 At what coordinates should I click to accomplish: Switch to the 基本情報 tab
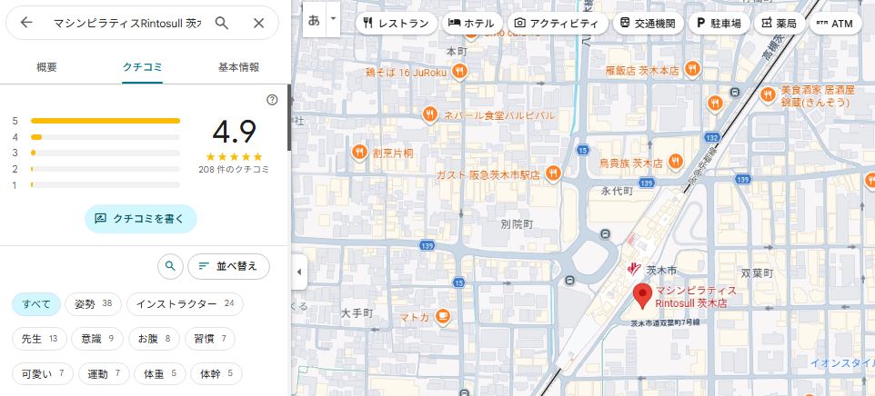pyautogui.click(x=238, y=67)
